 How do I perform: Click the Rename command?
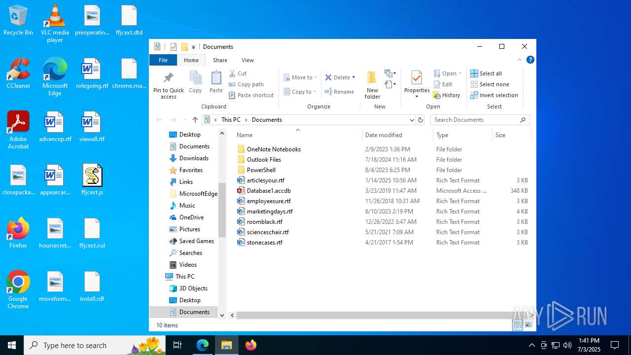pyautogui.click(x=339, y=92)
